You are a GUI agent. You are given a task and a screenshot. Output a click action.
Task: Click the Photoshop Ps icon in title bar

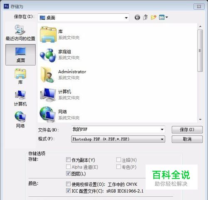click(x=6, y=6)
